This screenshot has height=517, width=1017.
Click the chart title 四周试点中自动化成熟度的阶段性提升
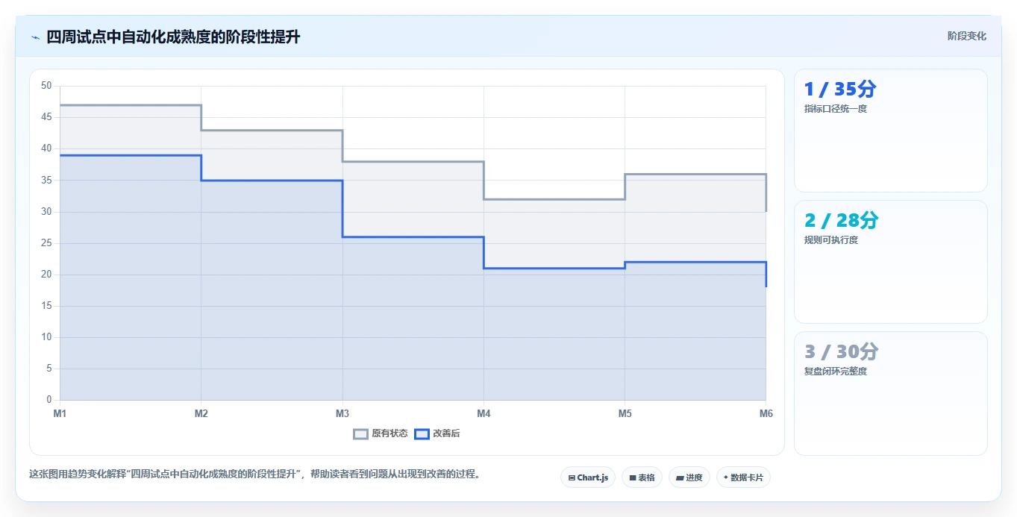point(173,37)
